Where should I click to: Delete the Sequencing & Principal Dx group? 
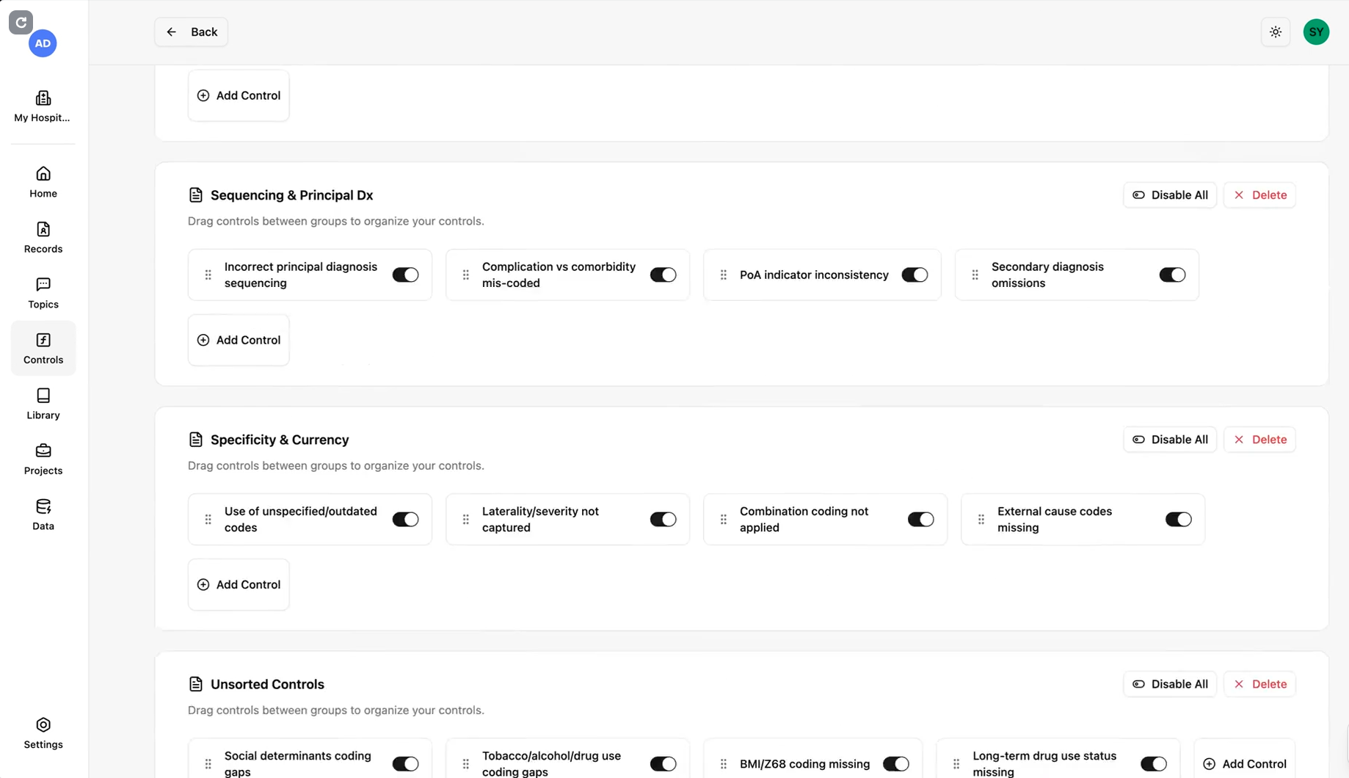click(x=1259, y=195)
